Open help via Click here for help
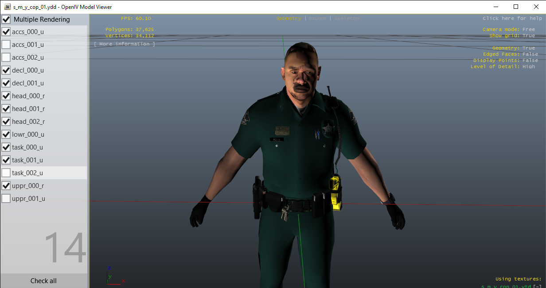 pyautogui.click(x=512, y=19)
